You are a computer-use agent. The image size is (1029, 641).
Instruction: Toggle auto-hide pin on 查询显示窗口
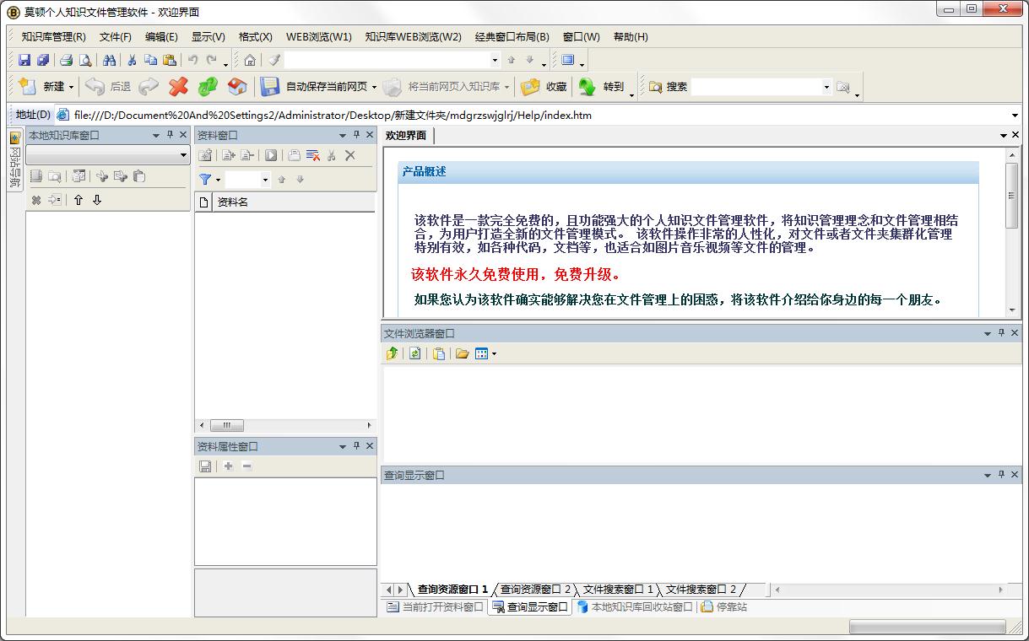tap(999, 475)
